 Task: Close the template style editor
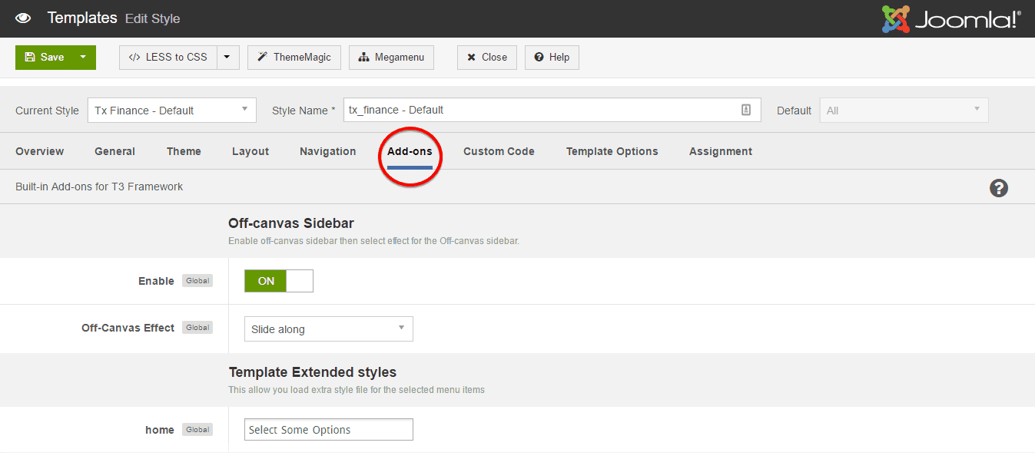click(486, 58)
